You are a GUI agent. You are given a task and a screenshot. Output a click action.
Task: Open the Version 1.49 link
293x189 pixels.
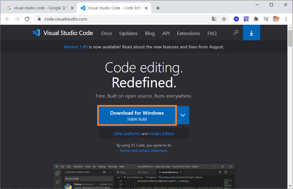76,47
